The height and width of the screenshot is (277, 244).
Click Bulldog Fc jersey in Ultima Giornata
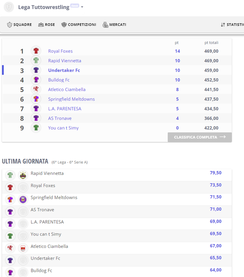click(10, 272)
